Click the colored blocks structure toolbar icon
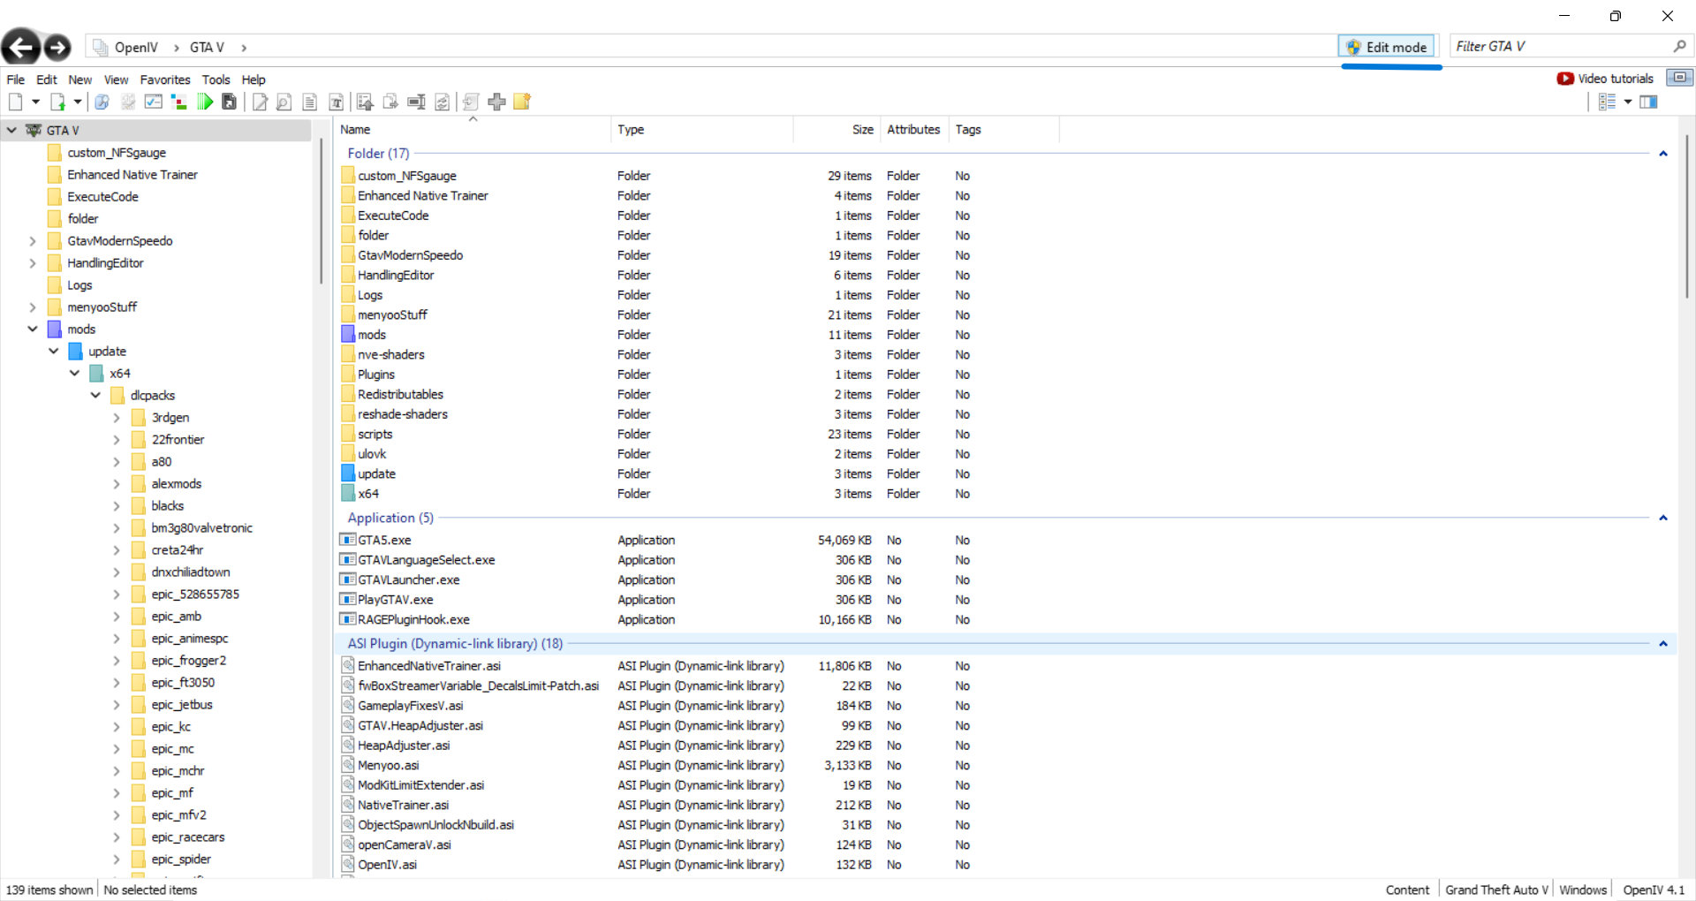1696x901 pixels. pyautogui.click(x=178, y=102)
